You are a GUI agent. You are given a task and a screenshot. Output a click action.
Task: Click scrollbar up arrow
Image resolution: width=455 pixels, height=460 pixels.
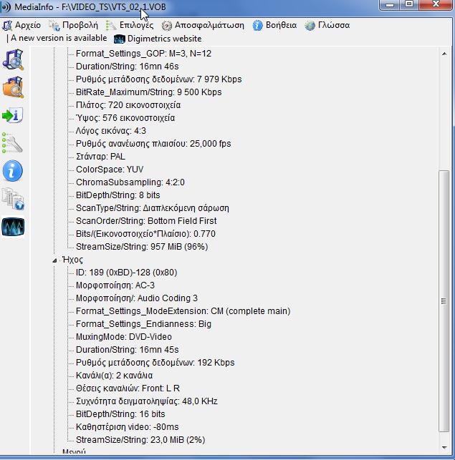(x=444, y=54)
